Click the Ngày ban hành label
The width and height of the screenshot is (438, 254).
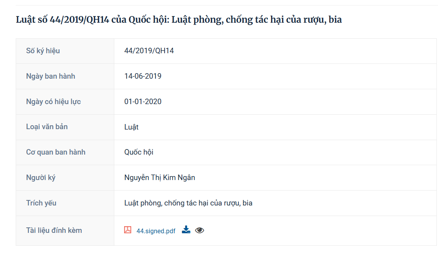point(51,76)
